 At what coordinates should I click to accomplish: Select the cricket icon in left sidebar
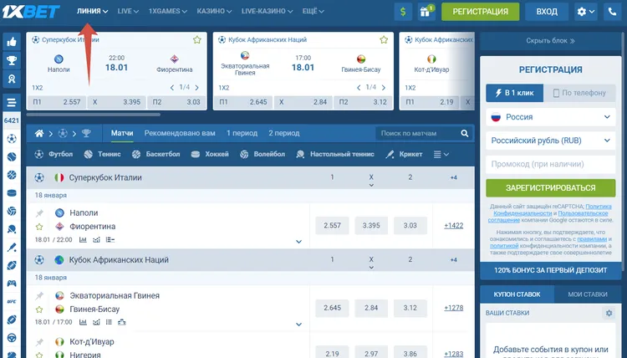click(12, 248)
